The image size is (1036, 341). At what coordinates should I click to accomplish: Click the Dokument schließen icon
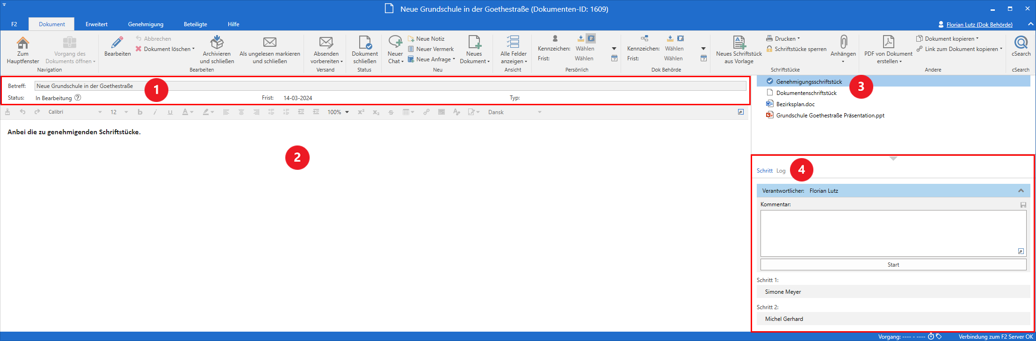coord(365,43)
